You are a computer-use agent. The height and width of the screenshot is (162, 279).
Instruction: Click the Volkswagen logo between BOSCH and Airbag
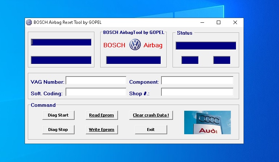135,45
